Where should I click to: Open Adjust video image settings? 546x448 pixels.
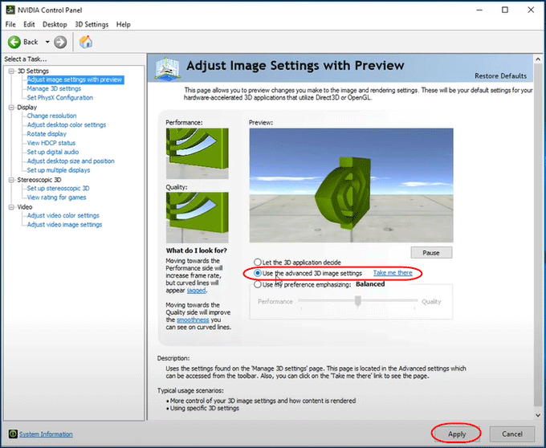pyautogui.click(x=64, y=225)
